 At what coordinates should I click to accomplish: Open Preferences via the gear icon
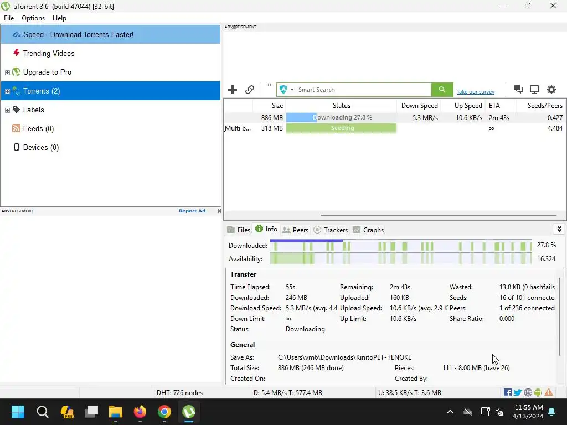(x=551, y=90)
